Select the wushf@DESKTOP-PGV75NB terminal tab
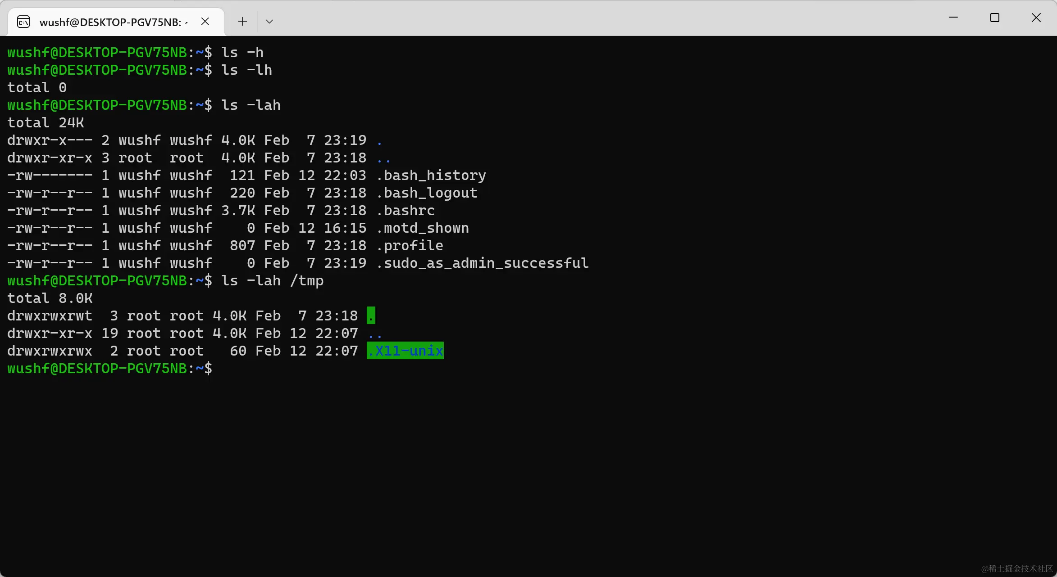 110,22
